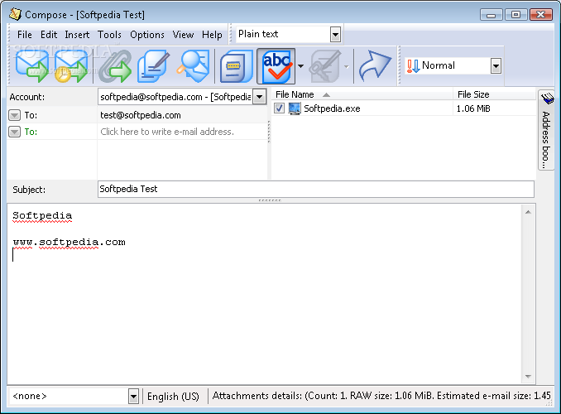Click the blue forward arrow icon
Viewport: 561px width, 414px height.
coord(375,66)
